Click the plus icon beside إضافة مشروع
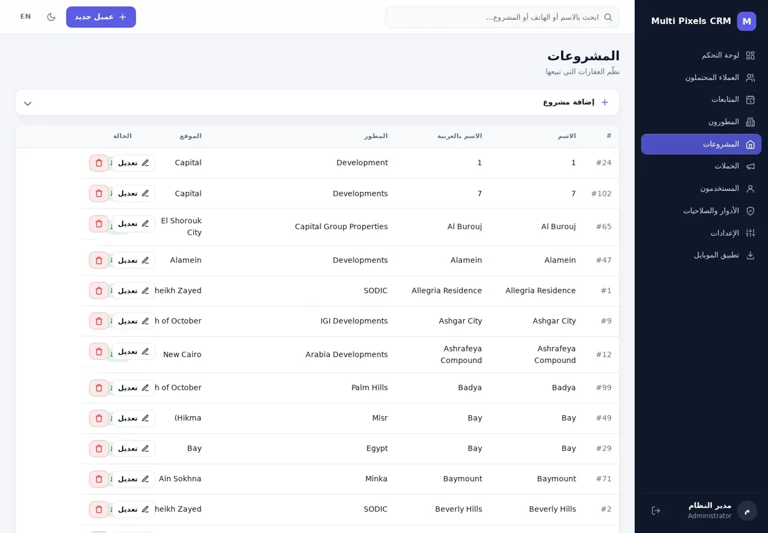 (x=605, y=102)
